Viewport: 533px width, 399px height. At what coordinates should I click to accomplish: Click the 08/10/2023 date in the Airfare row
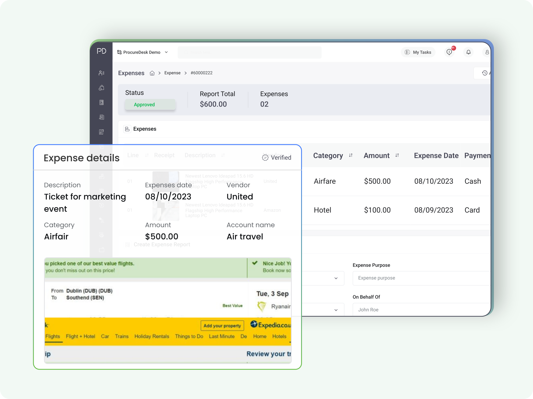pos(434,181)
